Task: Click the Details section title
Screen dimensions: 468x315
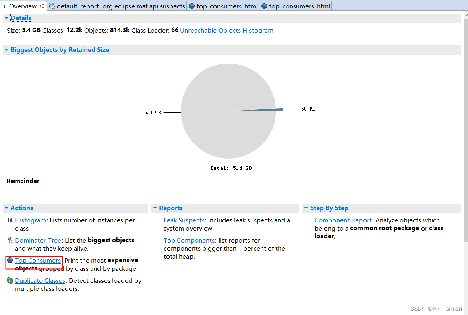Action: tap(21, 18)
